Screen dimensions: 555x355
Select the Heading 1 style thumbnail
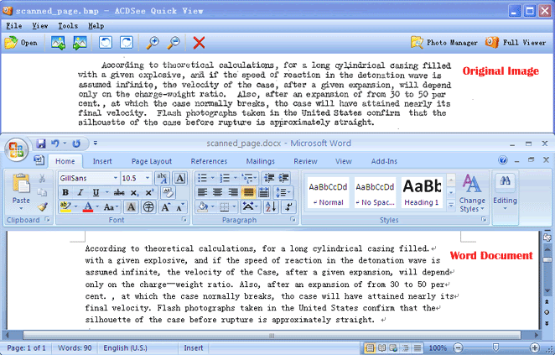click(422, 192)
